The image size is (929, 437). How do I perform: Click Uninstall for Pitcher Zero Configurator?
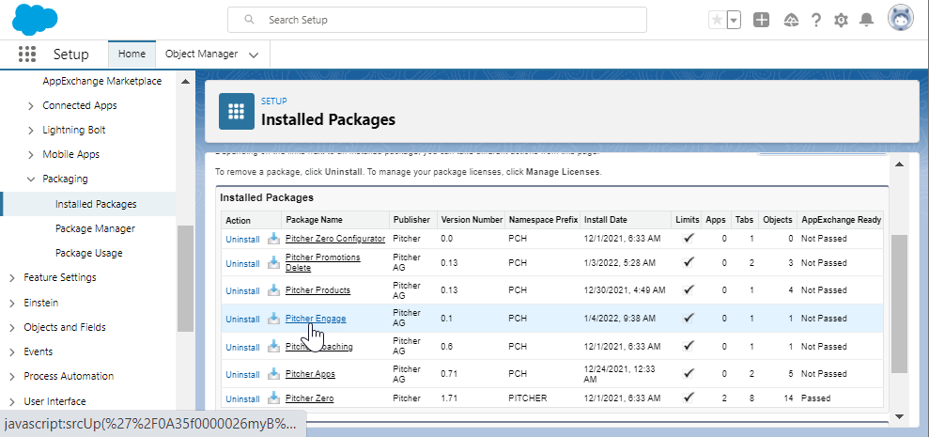[242, 239]
